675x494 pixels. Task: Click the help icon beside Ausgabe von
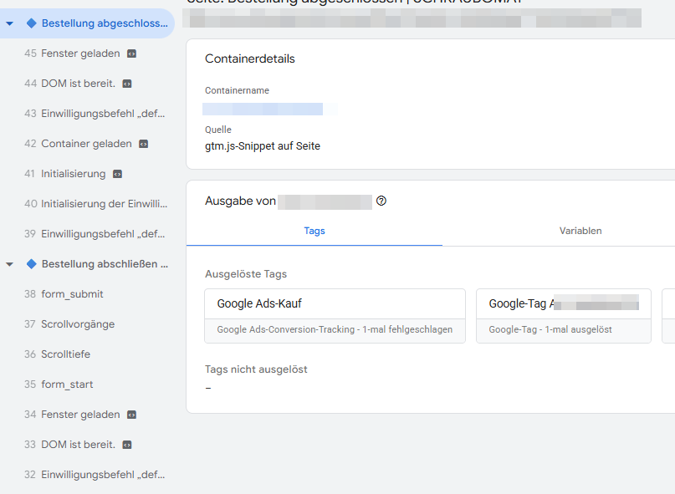click(x=381, y=201)
